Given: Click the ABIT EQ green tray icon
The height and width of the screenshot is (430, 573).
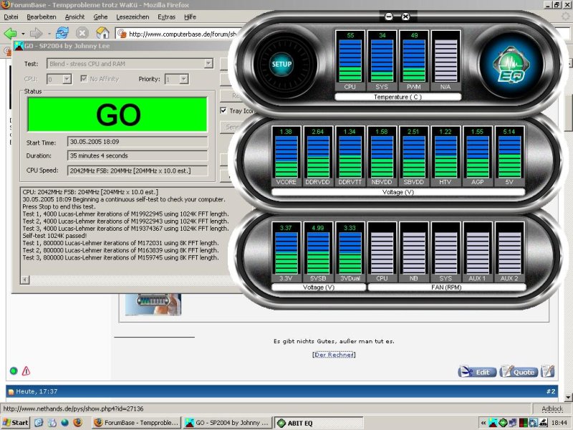Looking at the screenshot, I should pyautogui.click(x=503, y=423).
